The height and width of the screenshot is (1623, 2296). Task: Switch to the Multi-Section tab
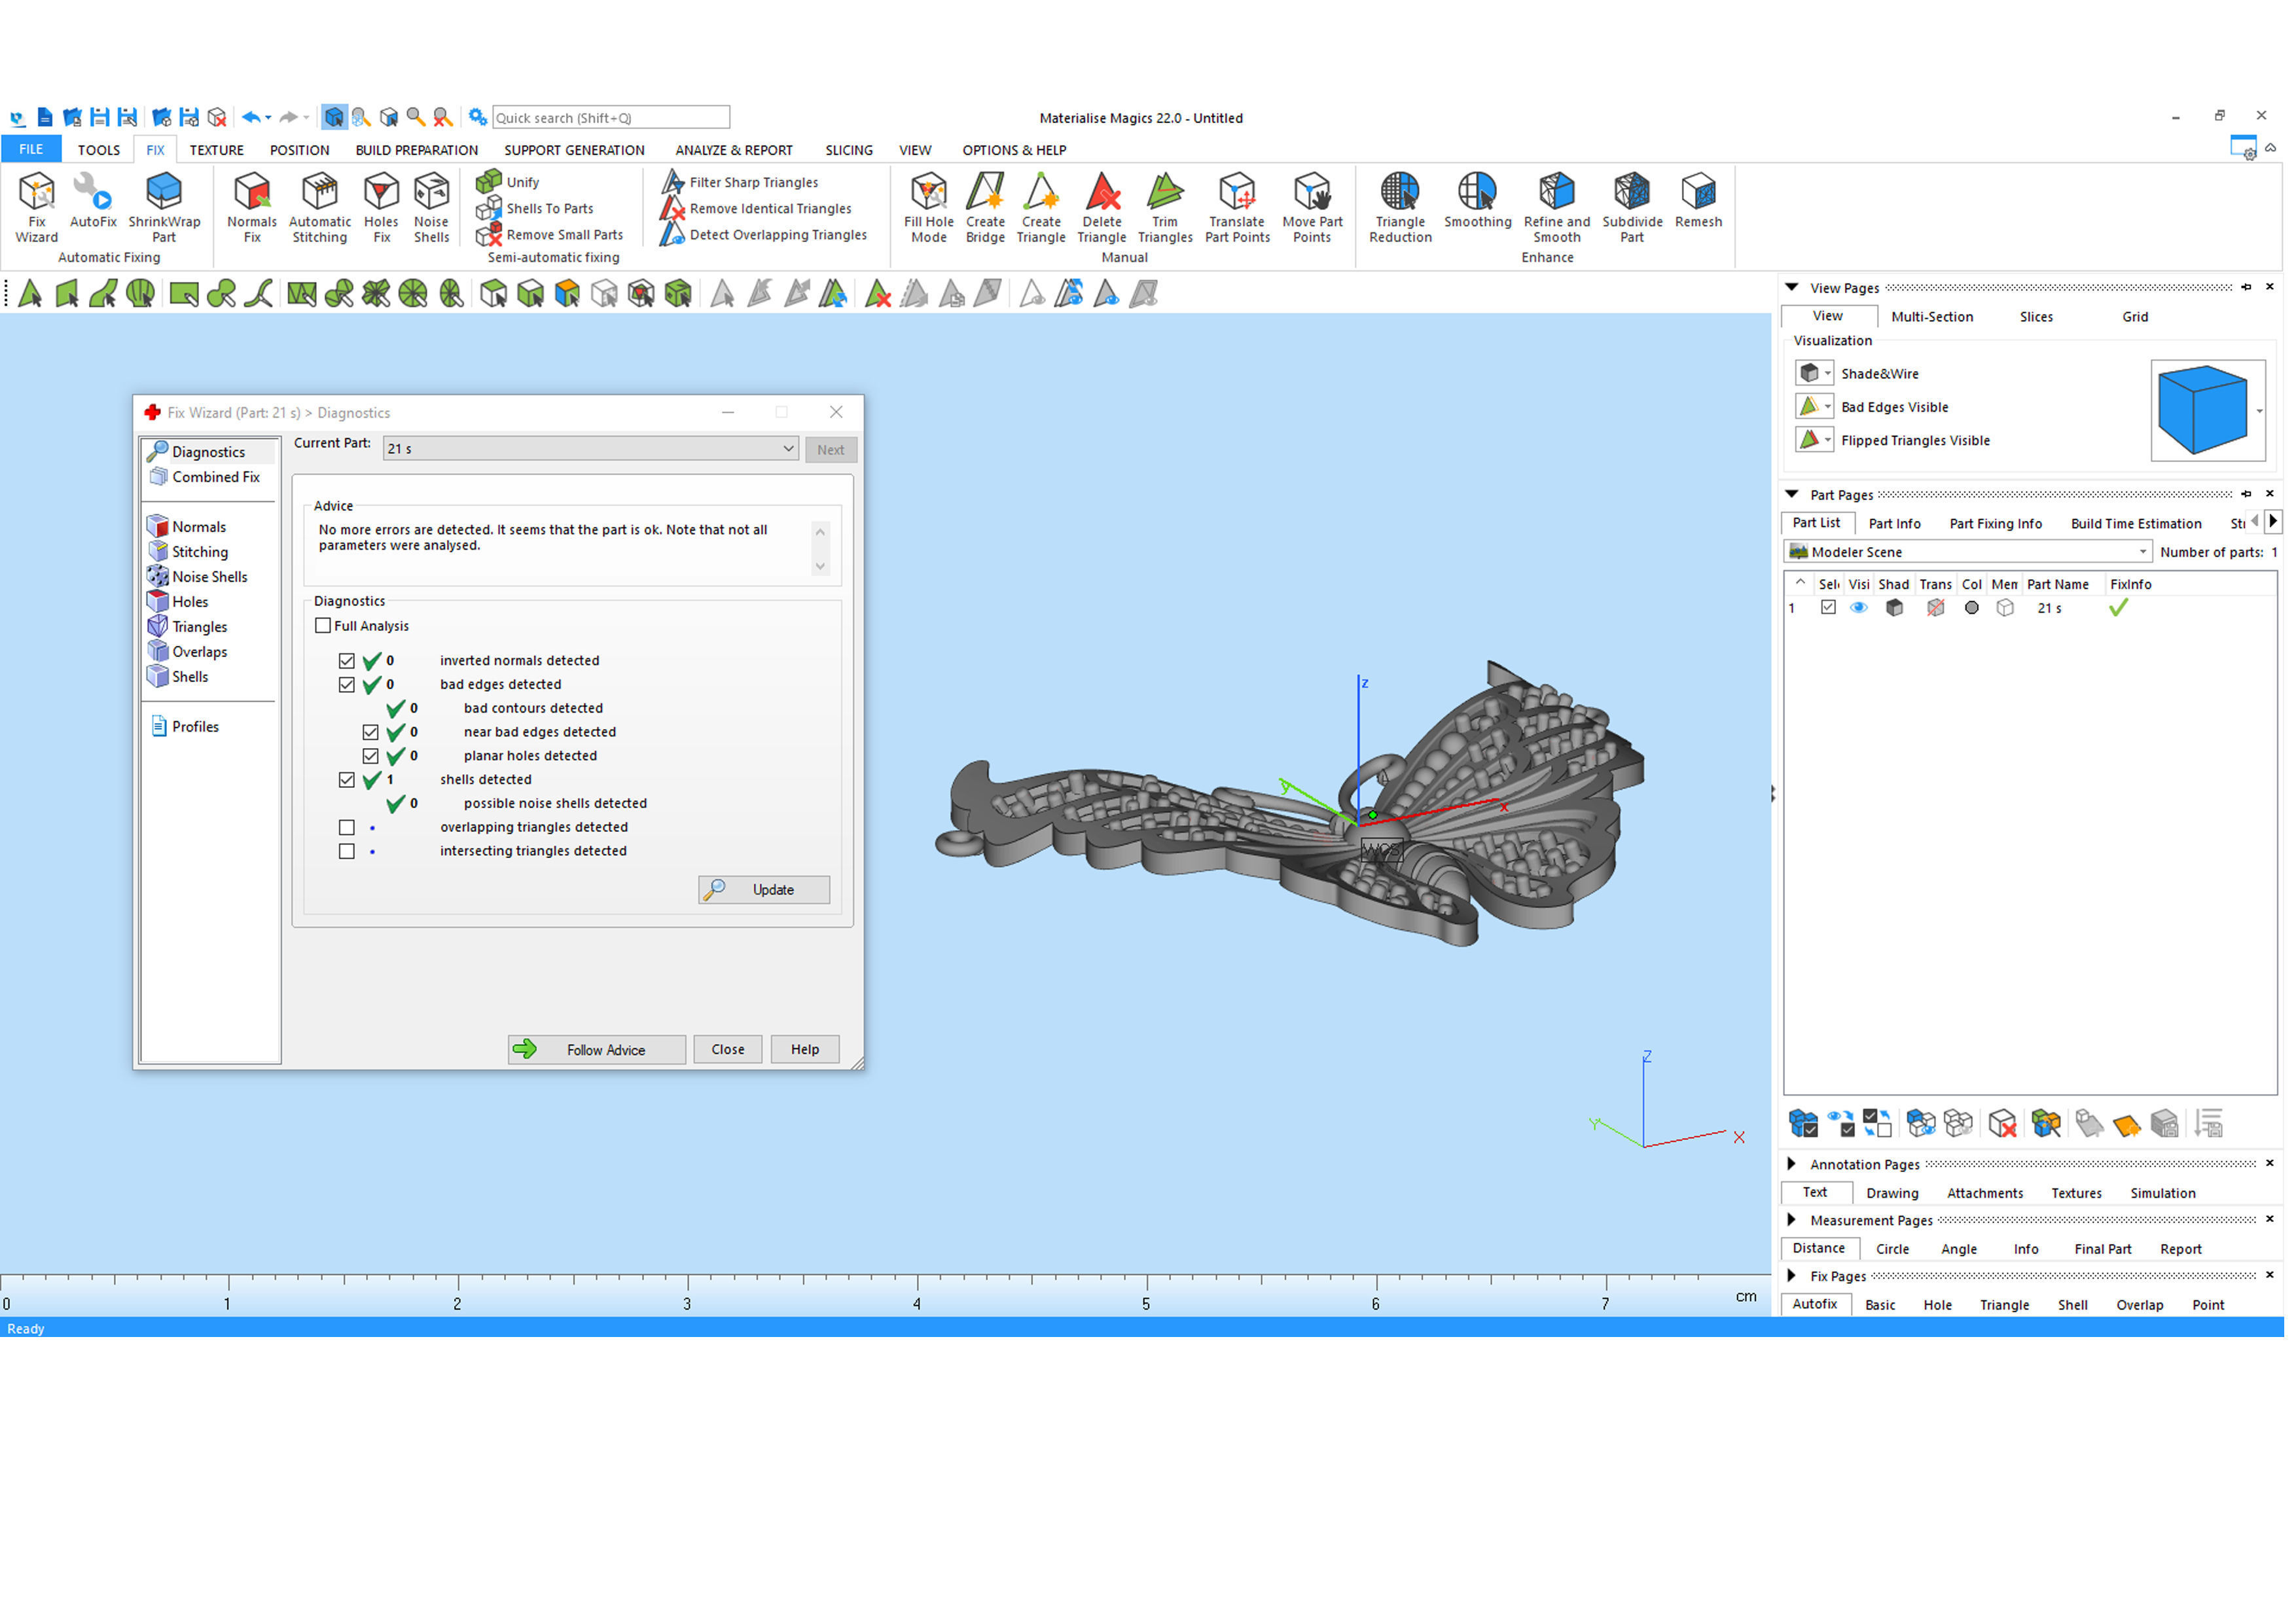(1932, 317)
